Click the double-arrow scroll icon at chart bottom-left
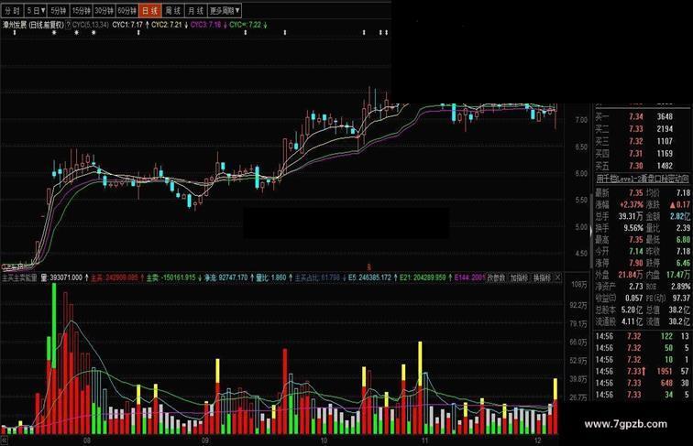This screenshot has width=693, height=446. (x=4, y=441)
